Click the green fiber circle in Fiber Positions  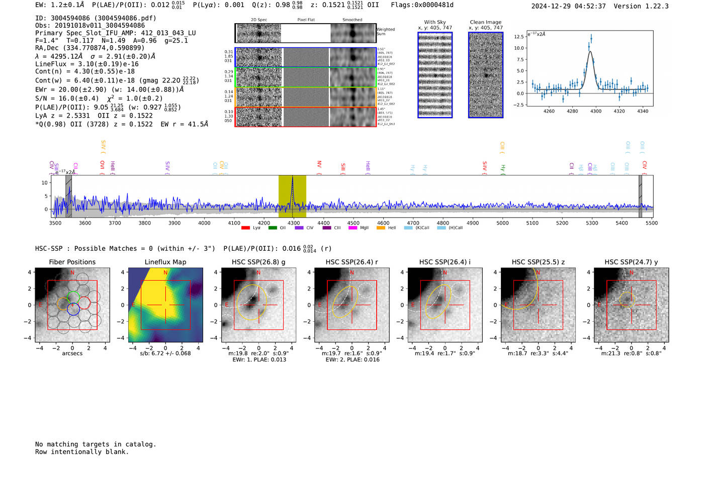73,298
